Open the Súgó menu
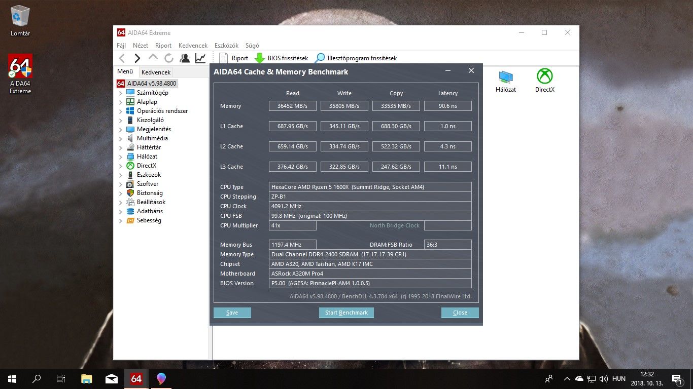This screenshot has width=693, height=389. pos(252,45)
